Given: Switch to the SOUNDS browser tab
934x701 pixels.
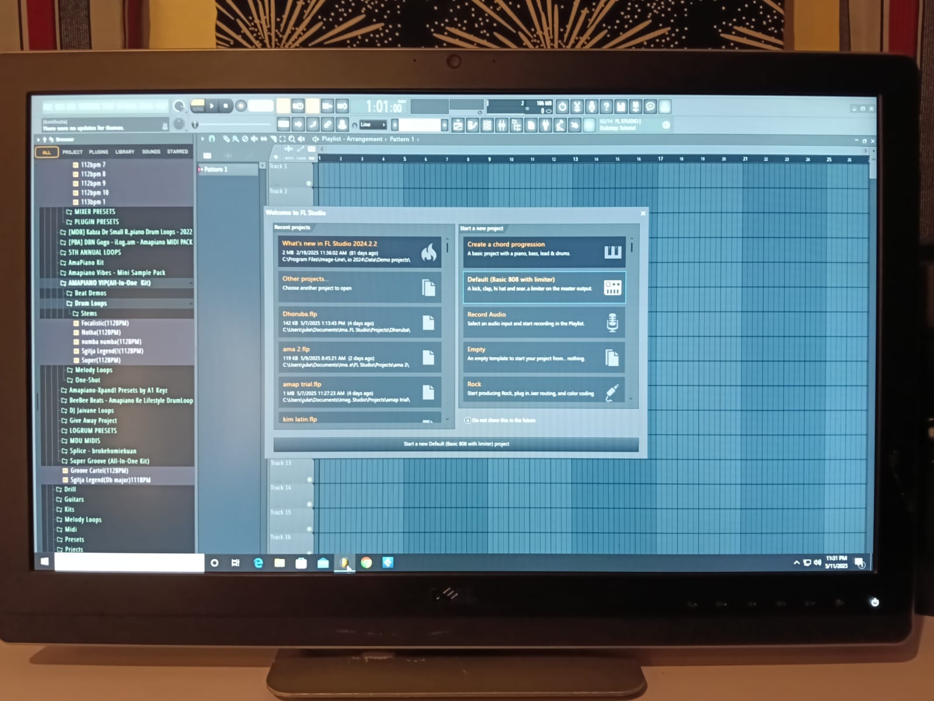Looking at the screenshot, I should click(x=151, y=152).
